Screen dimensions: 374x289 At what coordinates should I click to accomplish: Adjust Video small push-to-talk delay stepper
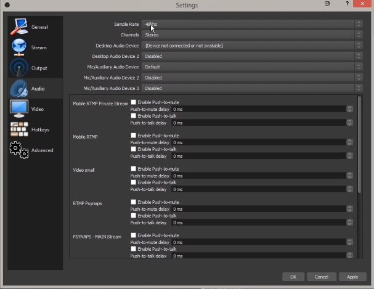point(350,189)
